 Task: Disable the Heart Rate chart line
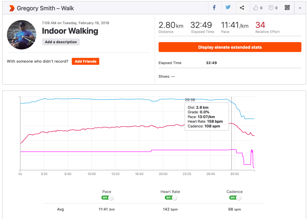click(x=171, y=198)
